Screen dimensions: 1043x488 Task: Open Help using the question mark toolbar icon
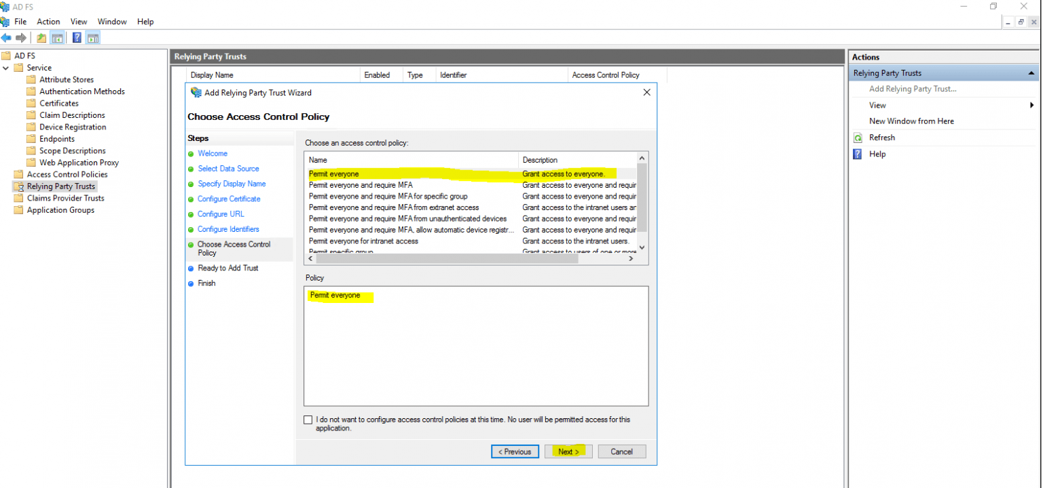click(77, 37)
